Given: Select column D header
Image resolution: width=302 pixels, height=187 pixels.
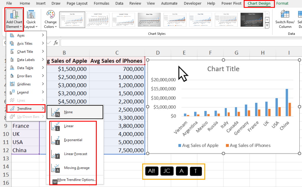Looking at the screenshot, I should (x=158, y=53).
